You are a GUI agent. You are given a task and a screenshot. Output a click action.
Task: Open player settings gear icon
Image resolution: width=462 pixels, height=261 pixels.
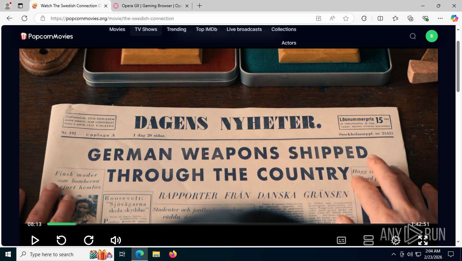tap(396, 240)
